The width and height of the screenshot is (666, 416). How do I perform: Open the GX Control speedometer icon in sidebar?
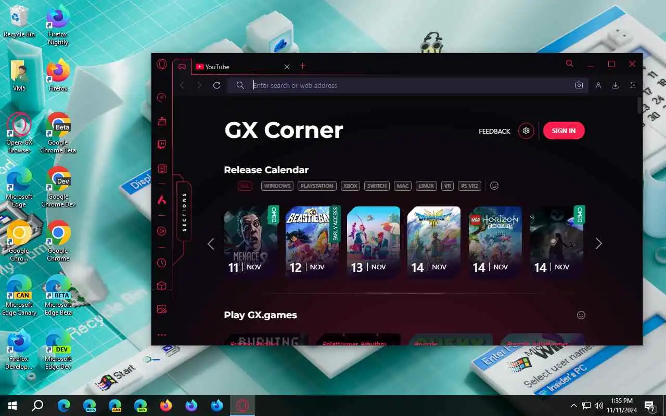pos(162,97)
